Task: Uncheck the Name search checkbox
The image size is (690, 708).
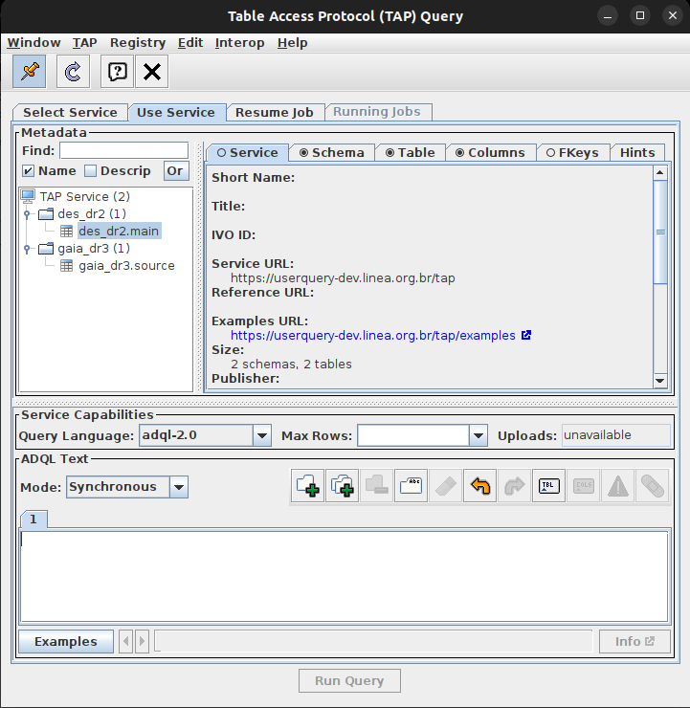Action: 29,171
